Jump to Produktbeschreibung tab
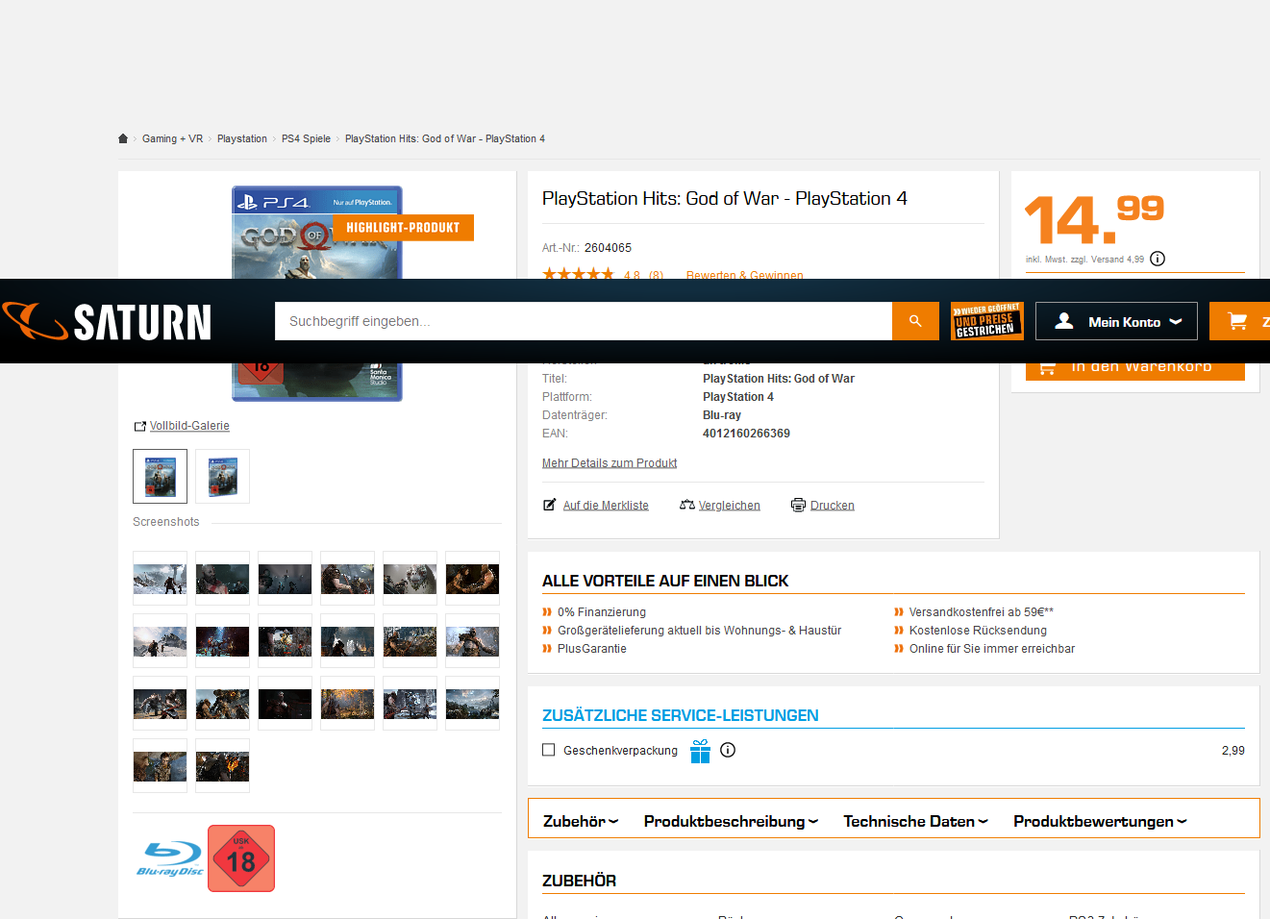 pyautogui.click(x=731, y=821)
